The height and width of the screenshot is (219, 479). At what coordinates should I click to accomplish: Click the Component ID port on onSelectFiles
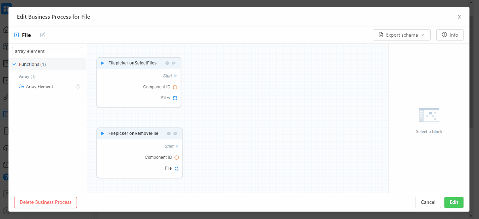click(175, 87)
